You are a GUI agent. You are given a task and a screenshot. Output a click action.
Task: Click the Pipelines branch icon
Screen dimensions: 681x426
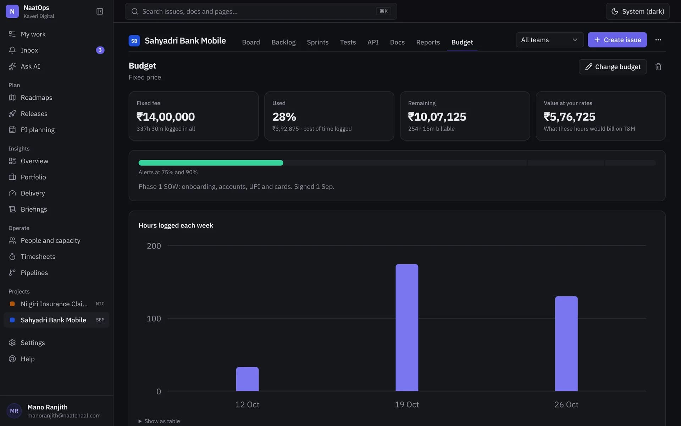coord(12,273)
